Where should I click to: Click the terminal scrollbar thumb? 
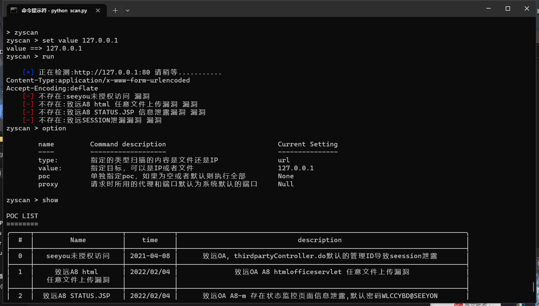533,287
